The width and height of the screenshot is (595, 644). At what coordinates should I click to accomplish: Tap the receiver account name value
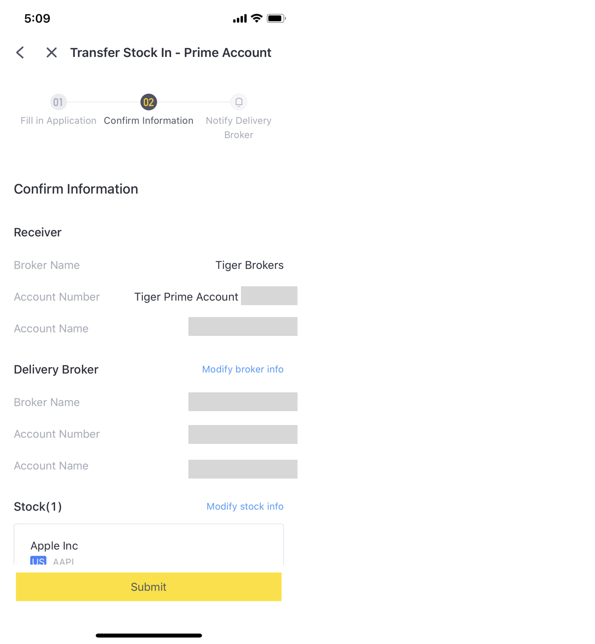[x=243, y=326]
